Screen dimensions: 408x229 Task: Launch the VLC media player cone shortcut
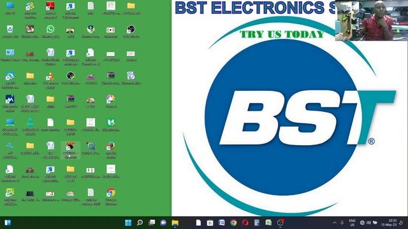click(50, 80)
